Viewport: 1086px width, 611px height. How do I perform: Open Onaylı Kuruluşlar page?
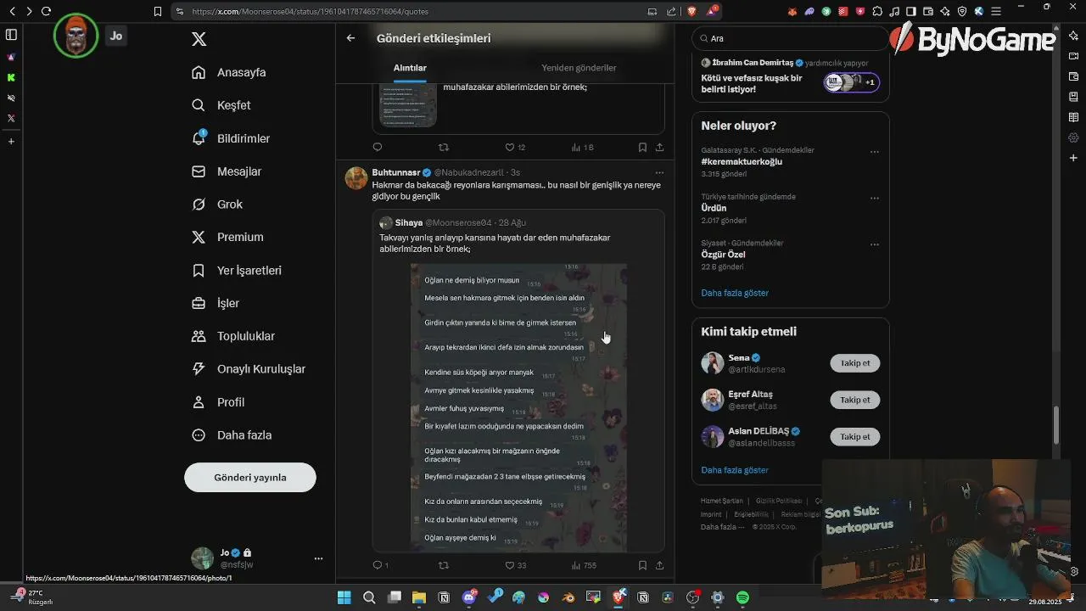(248, 369)
